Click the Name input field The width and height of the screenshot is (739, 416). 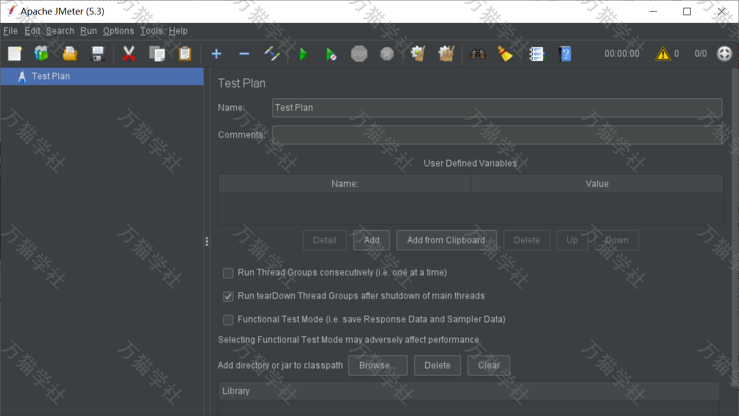pos(497,108)
